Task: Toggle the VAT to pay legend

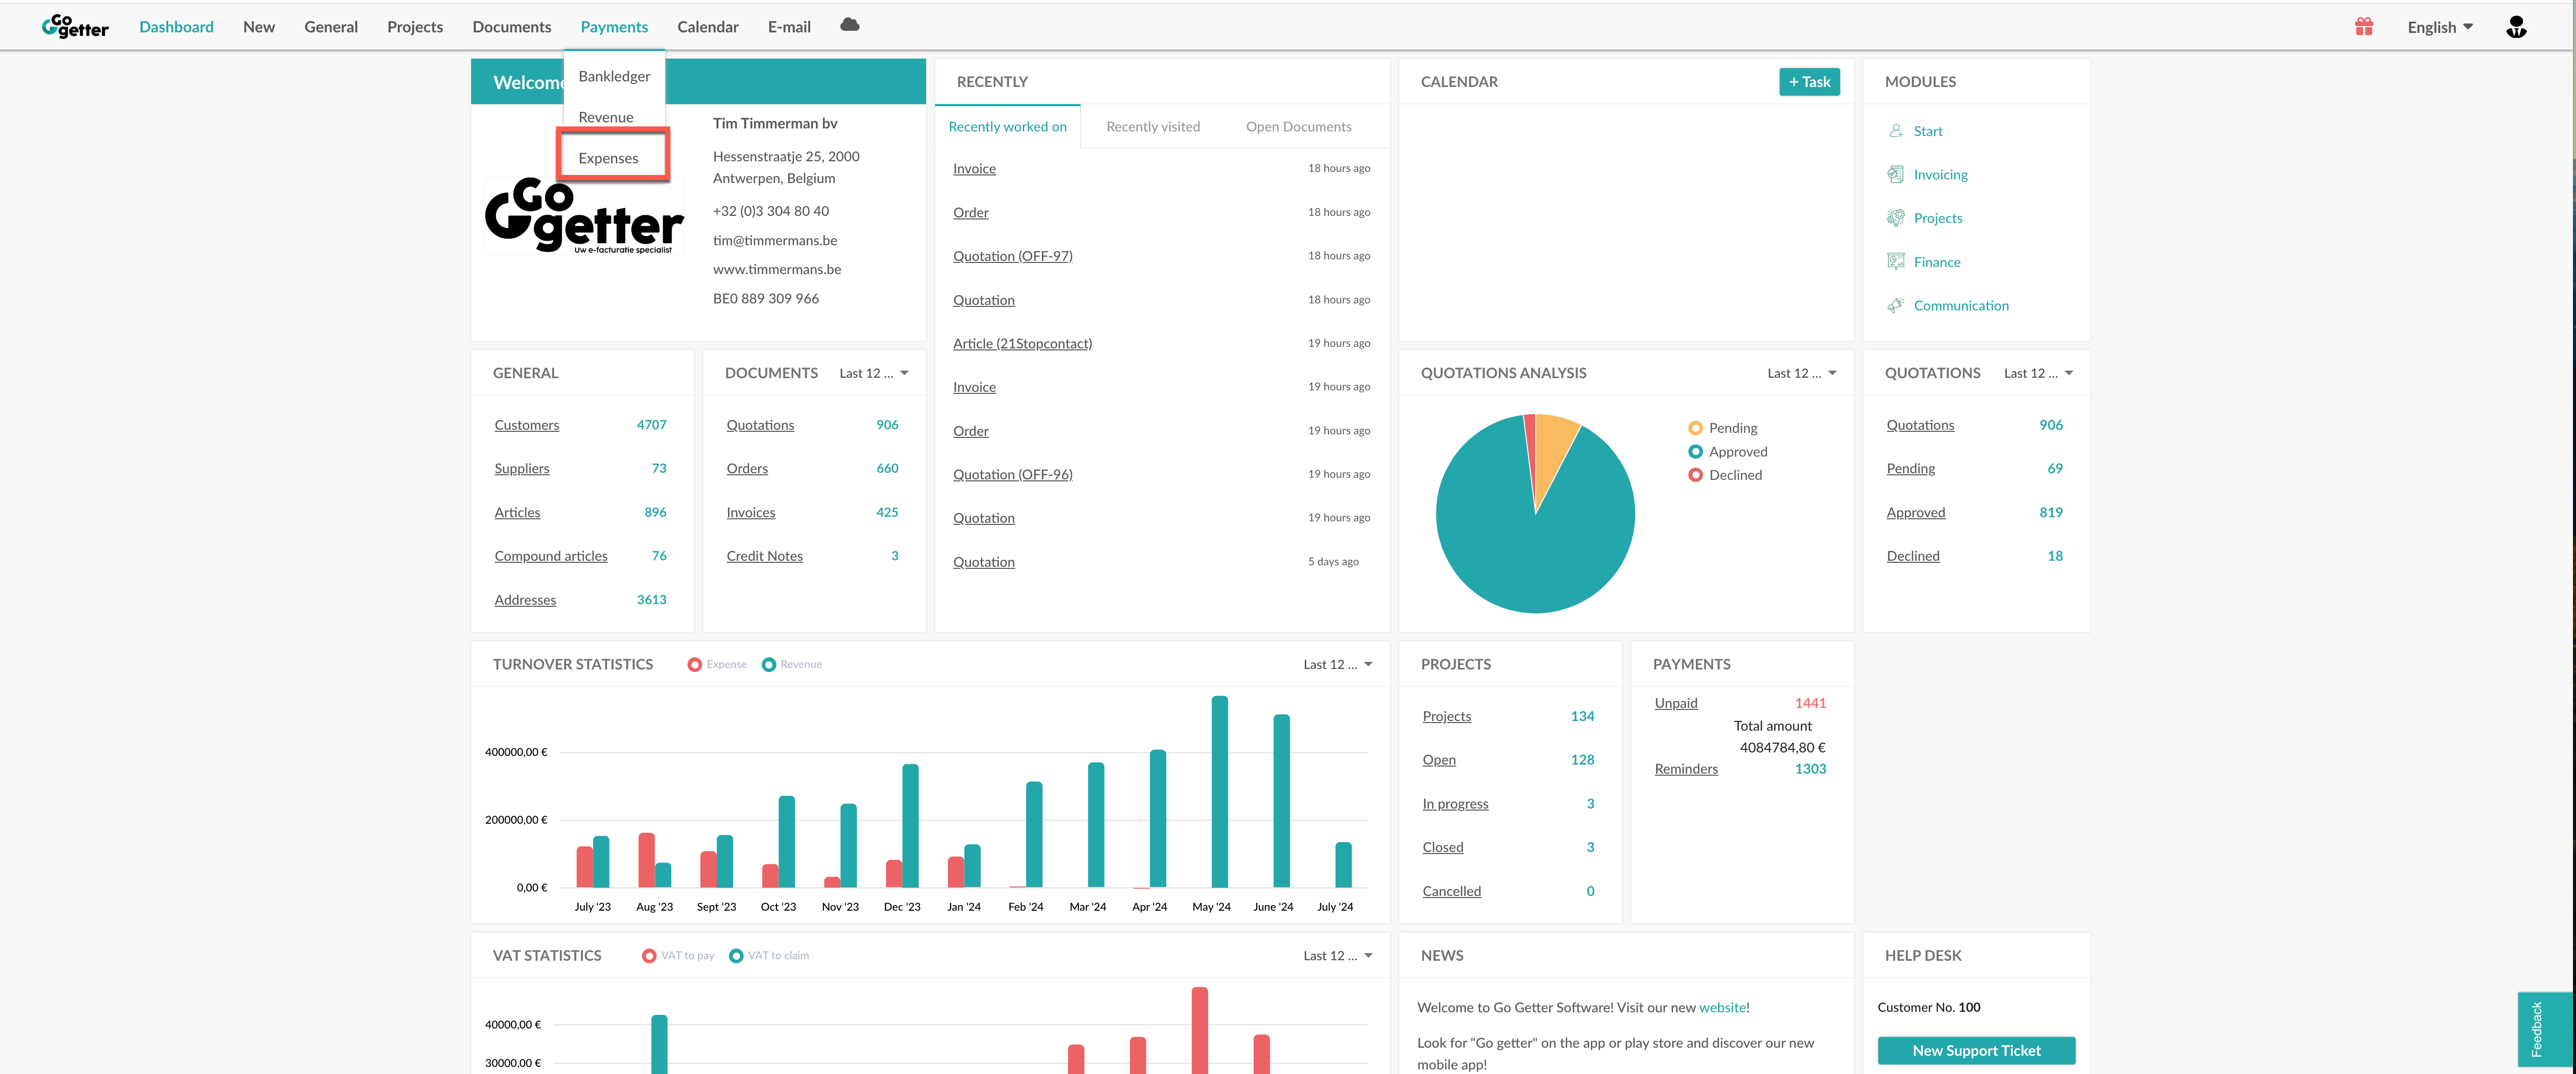Action: pos(678,956)
